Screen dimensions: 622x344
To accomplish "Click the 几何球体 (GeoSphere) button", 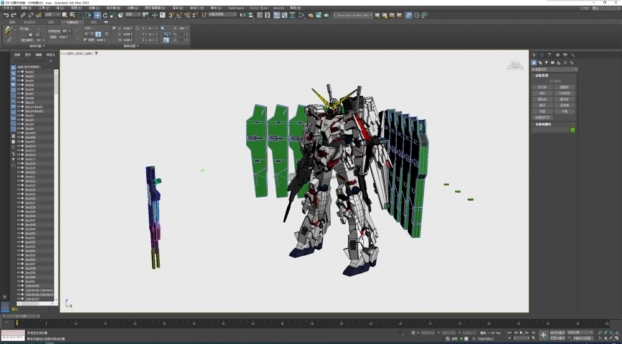I will coord(564,94).
